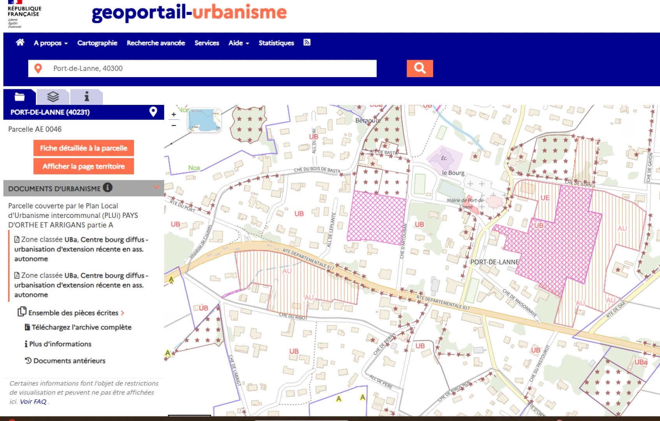
Task: Open first Zone classée UBa document
Action: coord(81,249)
